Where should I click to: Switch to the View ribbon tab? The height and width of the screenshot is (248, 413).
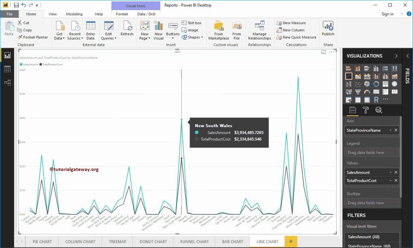point(52,14)
